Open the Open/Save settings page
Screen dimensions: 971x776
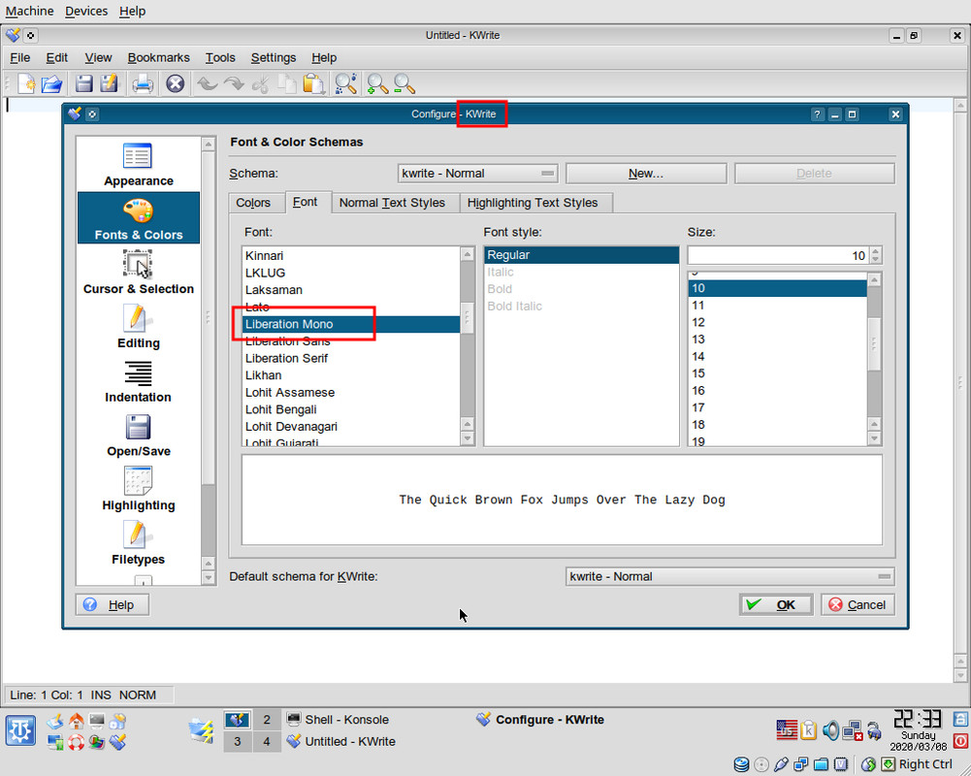(138, 435)
